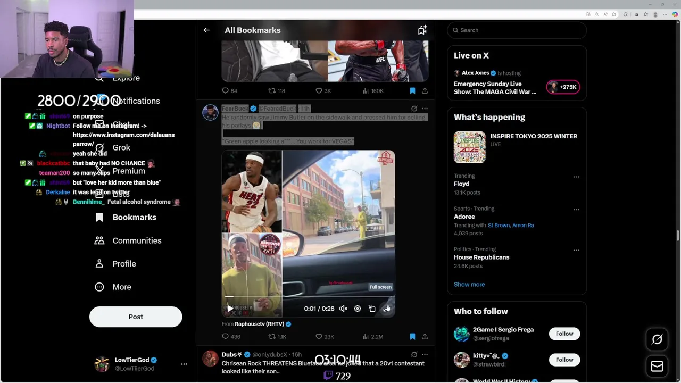Viewport: 681px width, 383px height.
Task: Unmute the FearBuck video
Action: (x=343, y=309)
